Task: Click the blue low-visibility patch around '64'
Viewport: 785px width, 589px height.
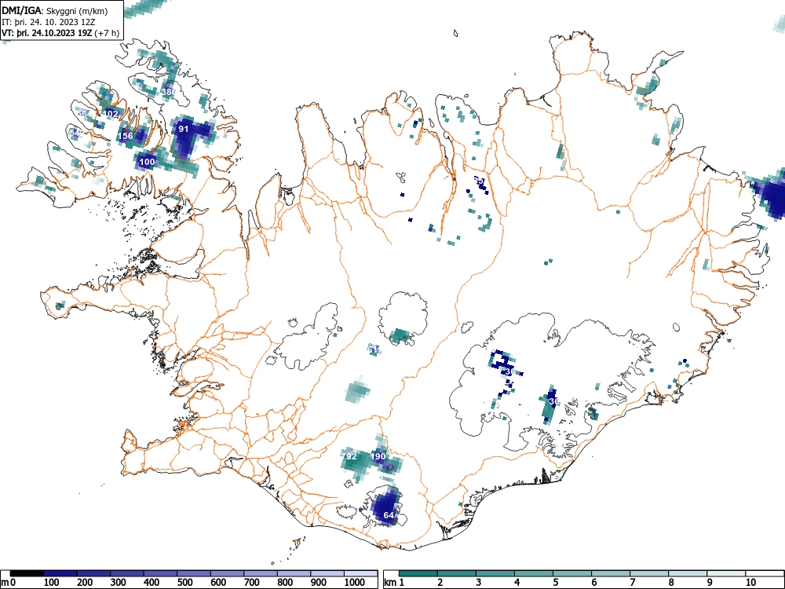Action: (386, 507)
